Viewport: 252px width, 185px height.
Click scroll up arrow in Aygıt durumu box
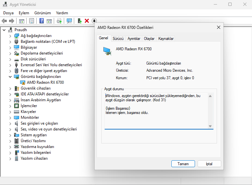[x=210, y=96]
